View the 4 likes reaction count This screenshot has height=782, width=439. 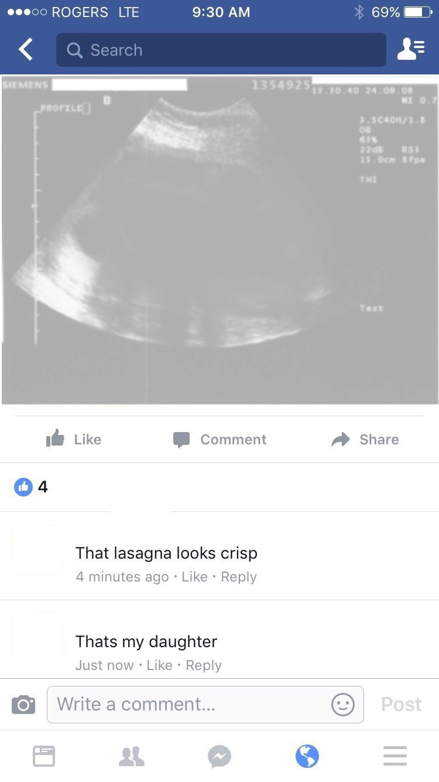pyautogui.click(x=31, y=487)
